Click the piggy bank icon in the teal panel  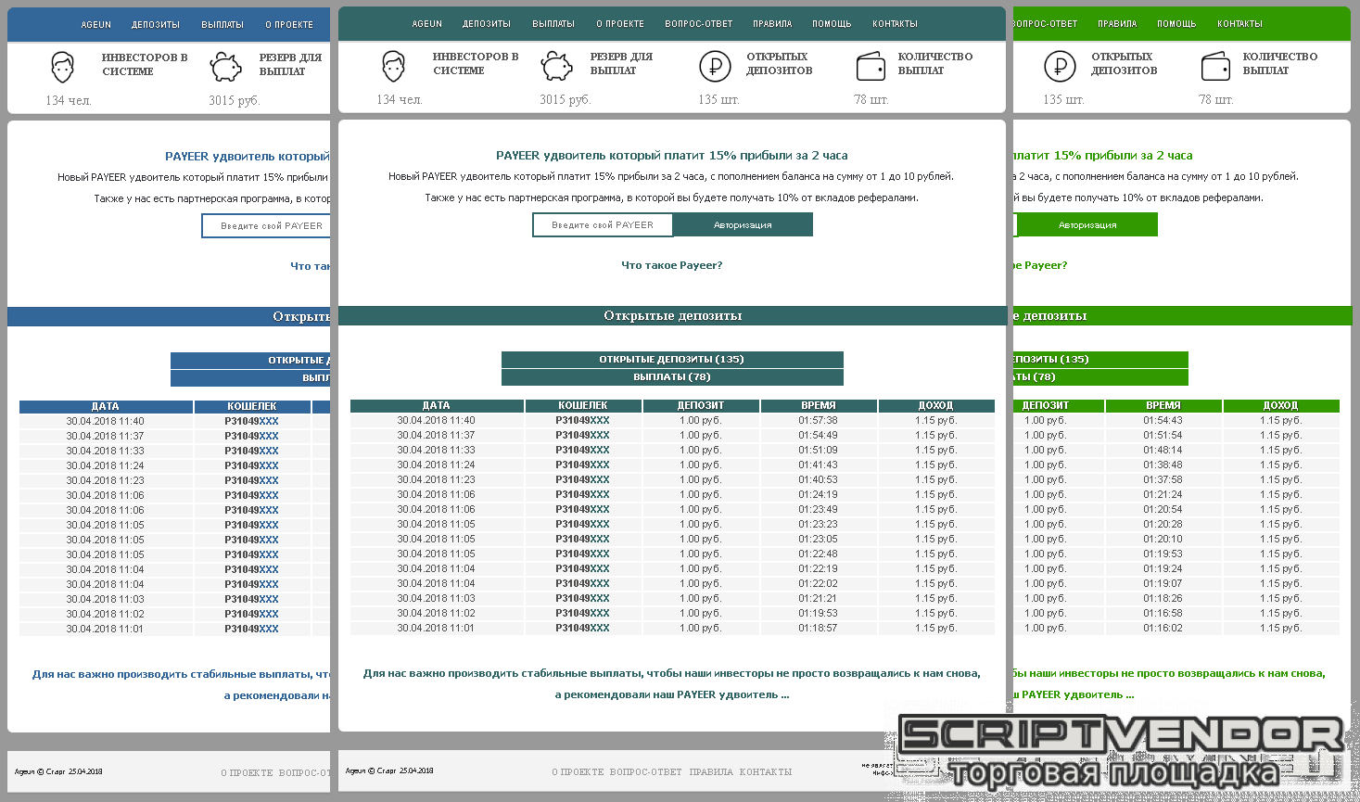pyautogui.click(x=556, y=66)
